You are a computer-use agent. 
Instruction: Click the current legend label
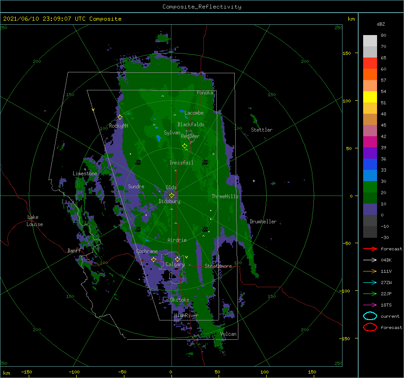[390, 316]
